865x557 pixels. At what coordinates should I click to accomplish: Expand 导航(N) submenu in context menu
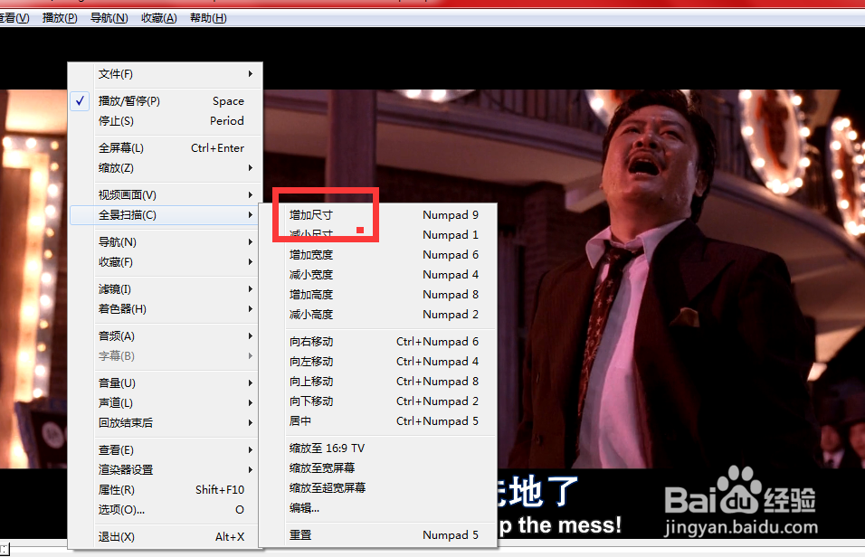tap(165, 242)
